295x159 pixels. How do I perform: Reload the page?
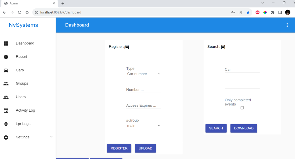pyautogui.click(x=20, y=12)
